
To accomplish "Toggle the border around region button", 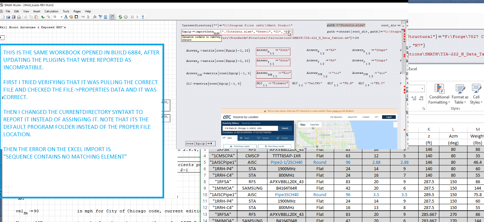I will point(76,17).
